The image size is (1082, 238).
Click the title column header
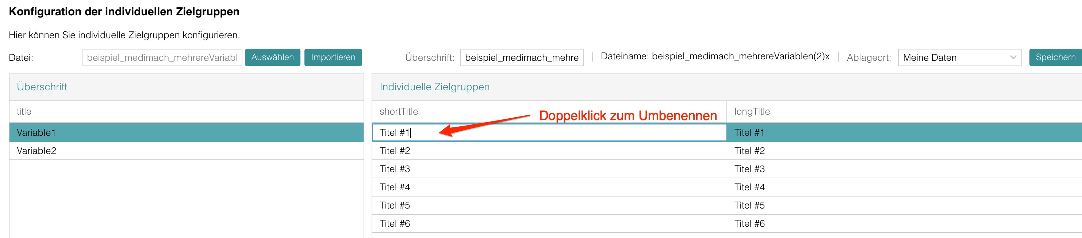pos(24,111)
